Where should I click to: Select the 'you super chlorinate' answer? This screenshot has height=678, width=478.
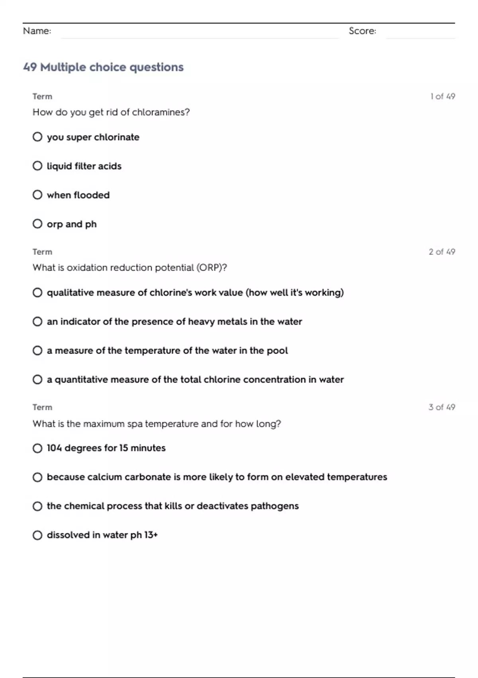point(37,137)
